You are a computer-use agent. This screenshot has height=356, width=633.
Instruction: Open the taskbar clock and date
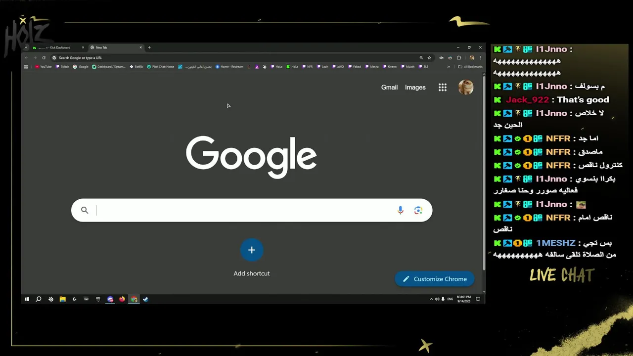pyautogui.click(x=463, y=299)
